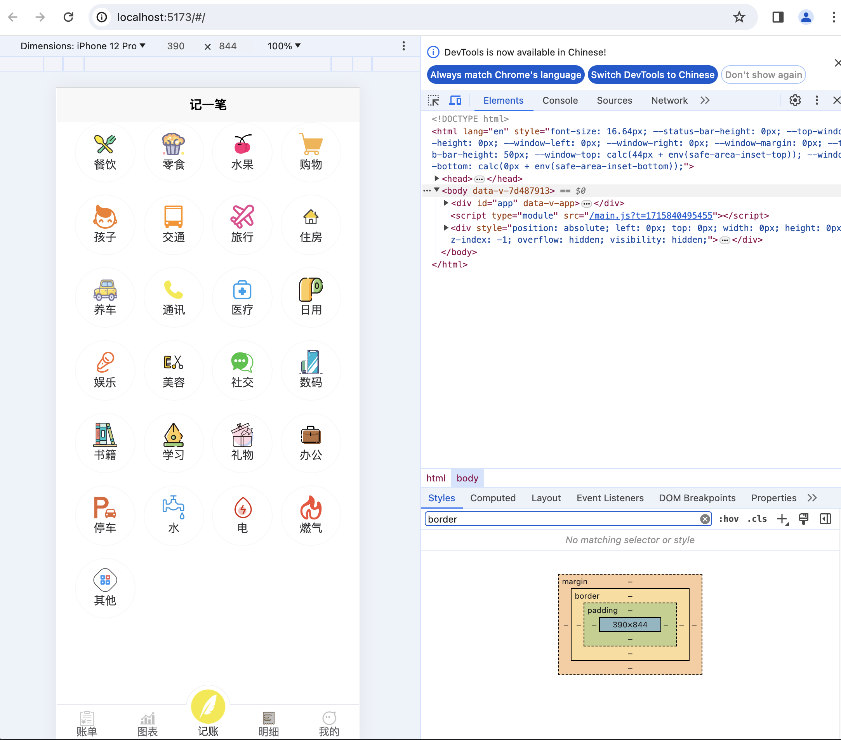The width and height of the screenshot is (841, 740).
Task: Switch to the Sources tab
Action: tap(614, 101)
